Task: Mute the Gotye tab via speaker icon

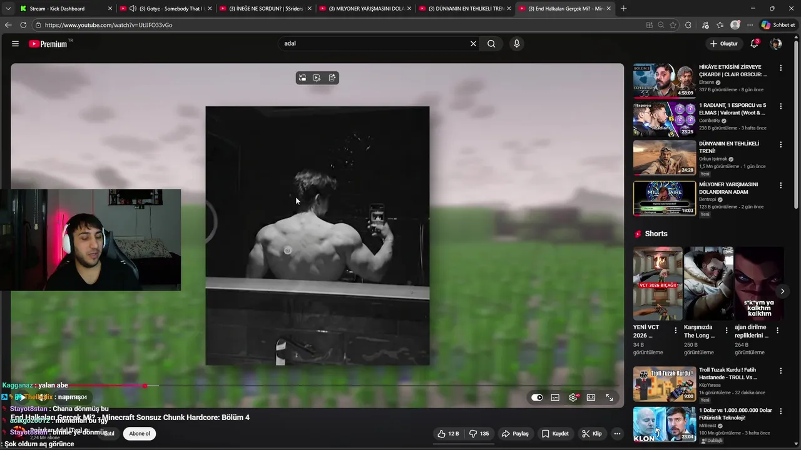Action: pyautogui.click(x=133, y=9)
